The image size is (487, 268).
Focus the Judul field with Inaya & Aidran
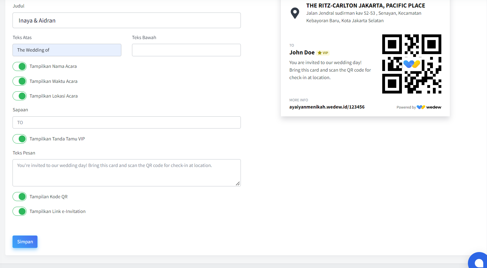(x=127, y=20)
